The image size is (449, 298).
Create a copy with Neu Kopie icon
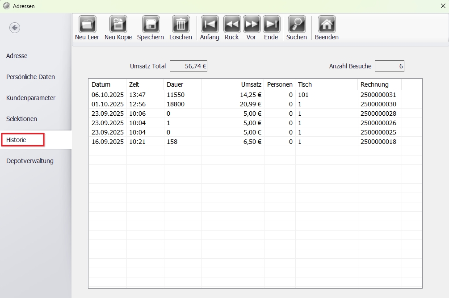coord(118,24)
